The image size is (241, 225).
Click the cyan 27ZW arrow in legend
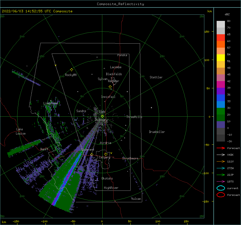pyautogui.click(x=221, y=168)
